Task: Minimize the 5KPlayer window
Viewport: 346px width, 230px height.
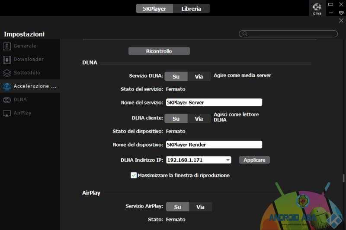Action: [331, 13]
